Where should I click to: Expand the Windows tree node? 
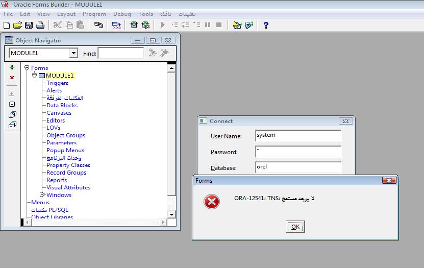[42, 195]
